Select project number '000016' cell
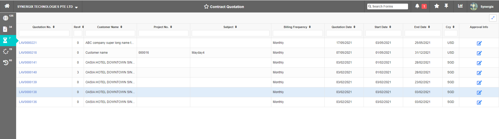The height and width of the screenshot is (139, 499). (x=163, y=53)
